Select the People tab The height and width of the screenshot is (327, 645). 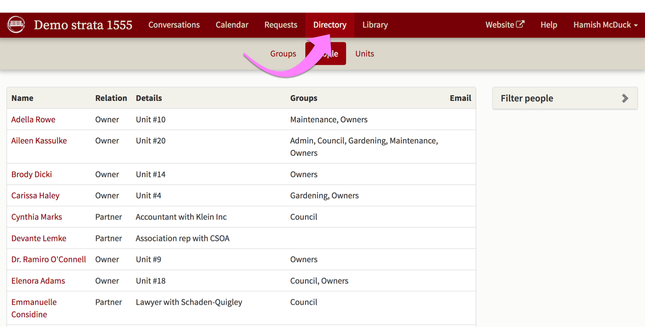[334, 54]
